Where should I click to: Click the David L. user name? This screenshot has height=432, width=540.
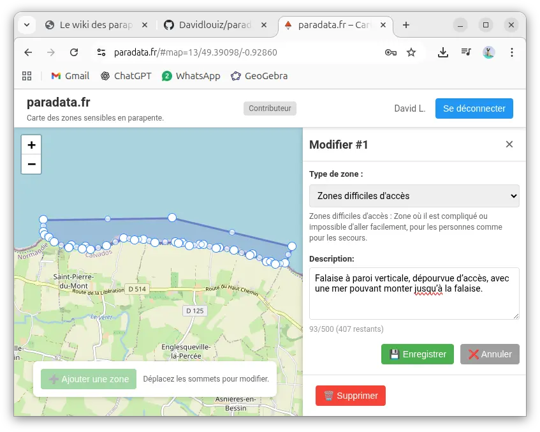click(x=410, y=108)
